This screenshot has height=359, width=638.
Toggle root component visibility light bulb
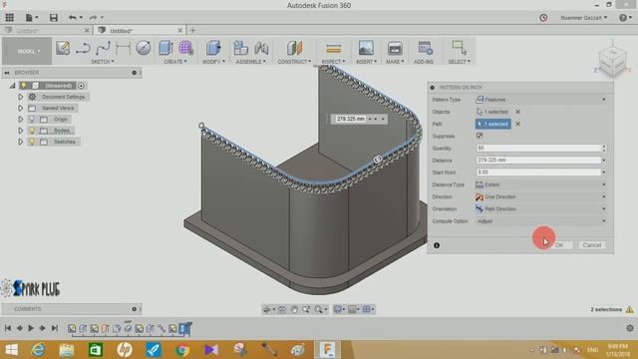[24, 86]
